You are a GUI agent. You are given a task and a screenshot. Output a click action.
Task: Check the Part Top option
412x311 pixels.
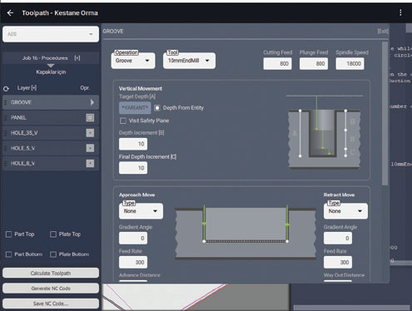tap(9, 234)
